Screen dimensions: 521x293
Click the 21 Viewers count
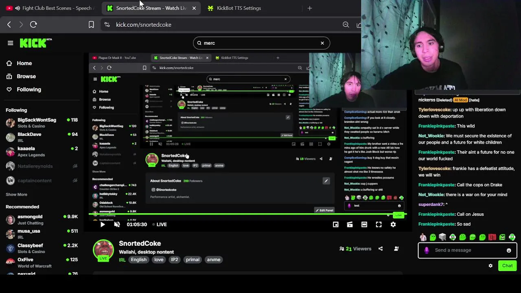click(x=355, y=249)
